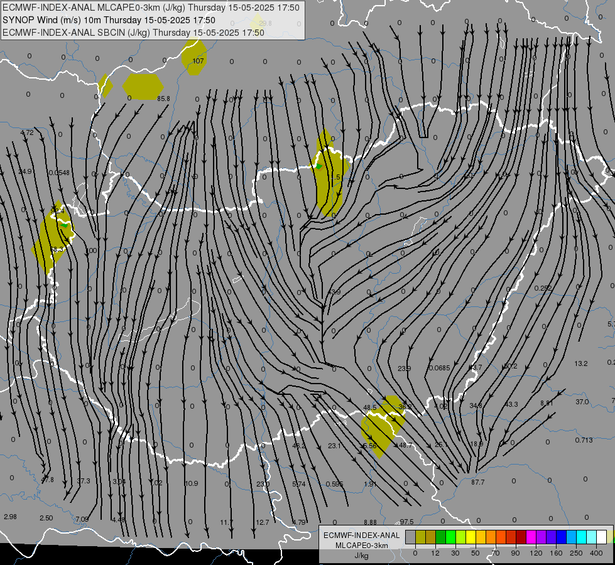Click the 12.7 value on the map
The height and width of the screenshot is (565, 615).
pyautogui.click(x=263, y=522)
